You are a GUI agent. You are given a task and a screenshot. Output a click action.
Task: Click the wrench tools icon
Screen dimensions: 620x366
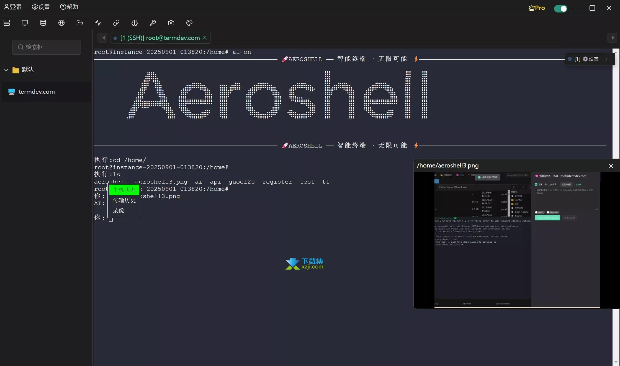153,23
